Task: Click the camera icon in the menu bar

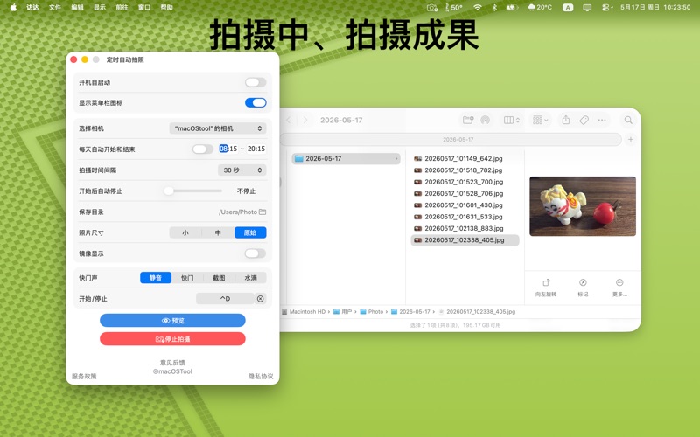Action: (431, 7)
